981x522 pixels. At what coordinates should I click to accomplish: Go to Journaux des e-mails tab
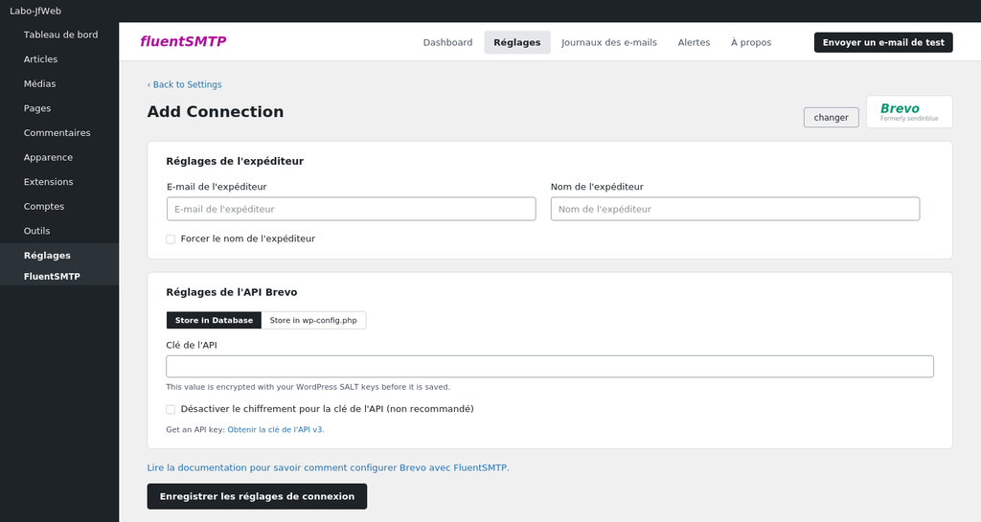(608, 42)
